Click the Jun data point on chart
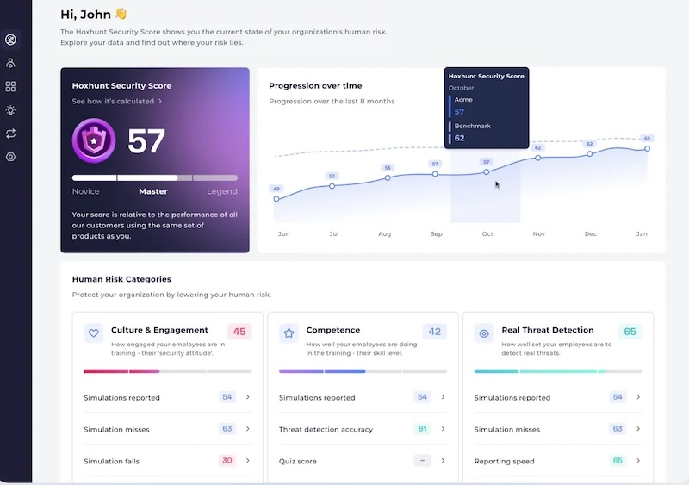 (276, 199)
